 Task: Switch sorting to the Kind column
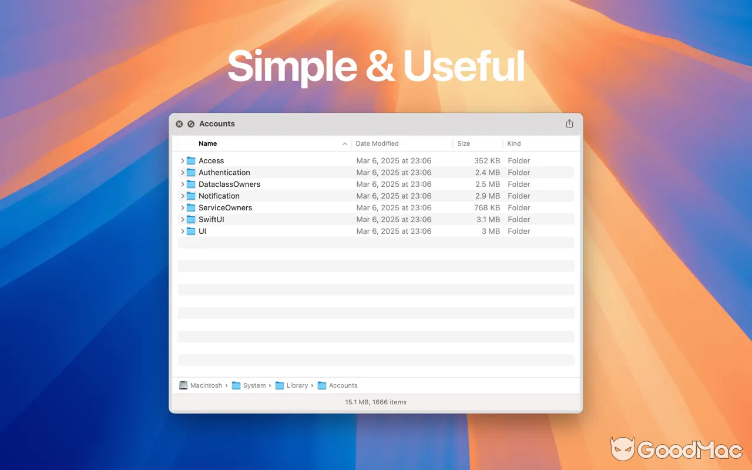point(513,143)
